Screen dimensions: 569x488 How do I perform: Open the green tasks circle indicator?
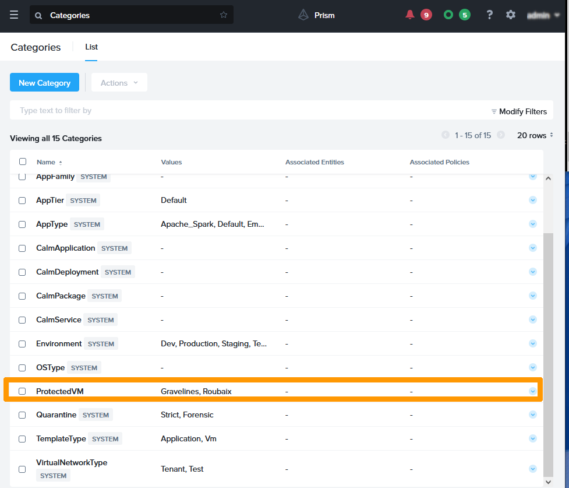click(448, 15)
